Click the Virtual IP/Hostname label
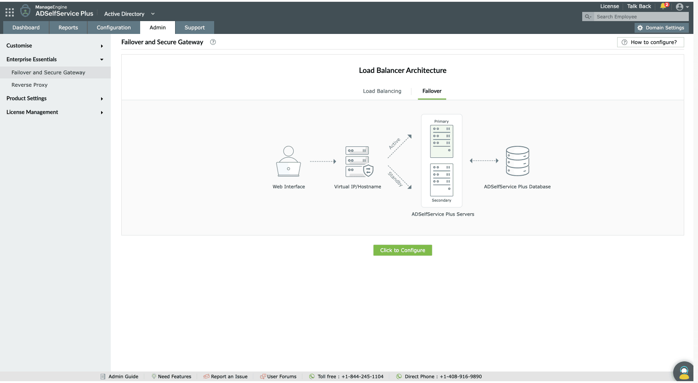This screenshot has height=383, width=698. click(358, 187)
